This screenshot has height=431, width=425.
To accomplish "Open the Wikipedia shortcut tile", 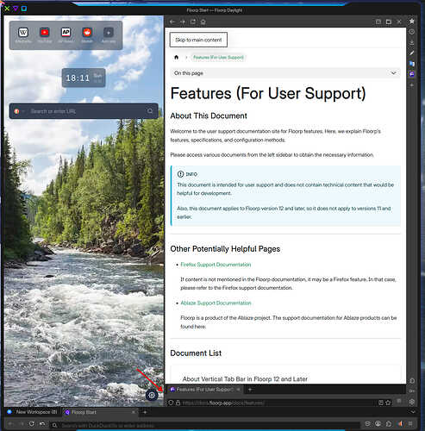I will [23, 34].
